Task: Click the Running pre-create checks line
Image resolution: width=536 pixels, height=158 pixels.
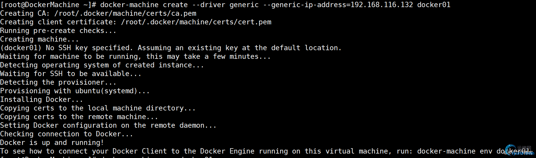Action: [58, 31]
